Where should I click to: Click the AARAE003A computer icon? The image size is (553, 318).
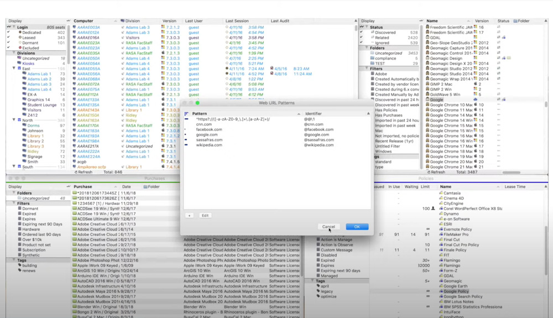pyautogui.click(x=75, y=27)
